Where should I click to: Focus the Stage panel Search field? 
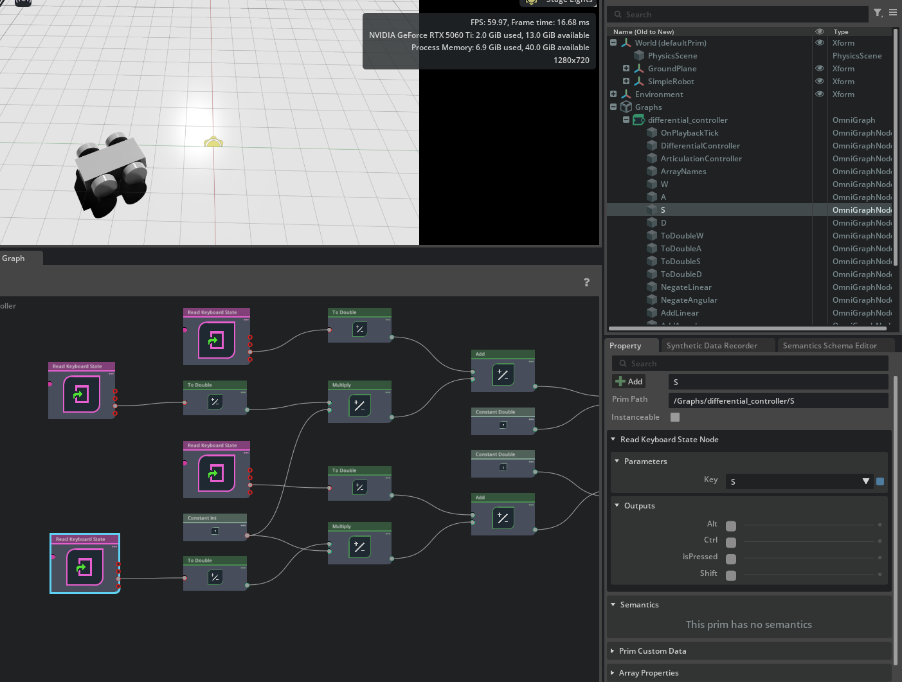(737, 14)
